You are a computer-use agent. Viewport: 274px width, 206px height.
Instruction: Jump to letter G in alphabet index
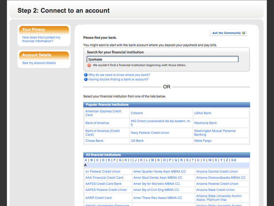coord(120,160)
